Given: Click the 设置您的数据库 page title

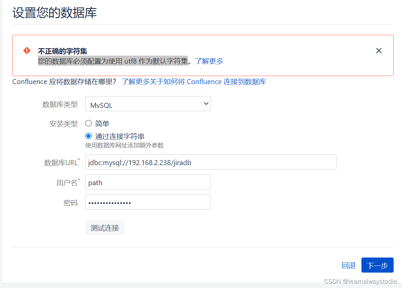Looking at the screenshot, I should (55, 13).
